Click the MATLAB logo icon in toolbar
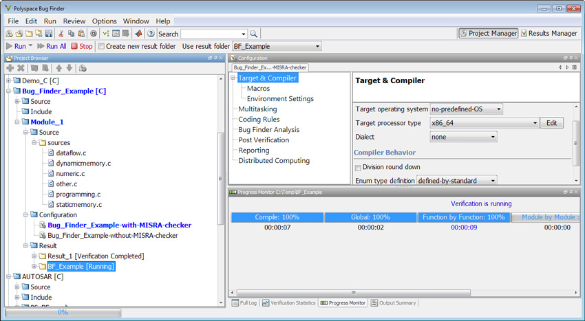 tap(138, 34)
